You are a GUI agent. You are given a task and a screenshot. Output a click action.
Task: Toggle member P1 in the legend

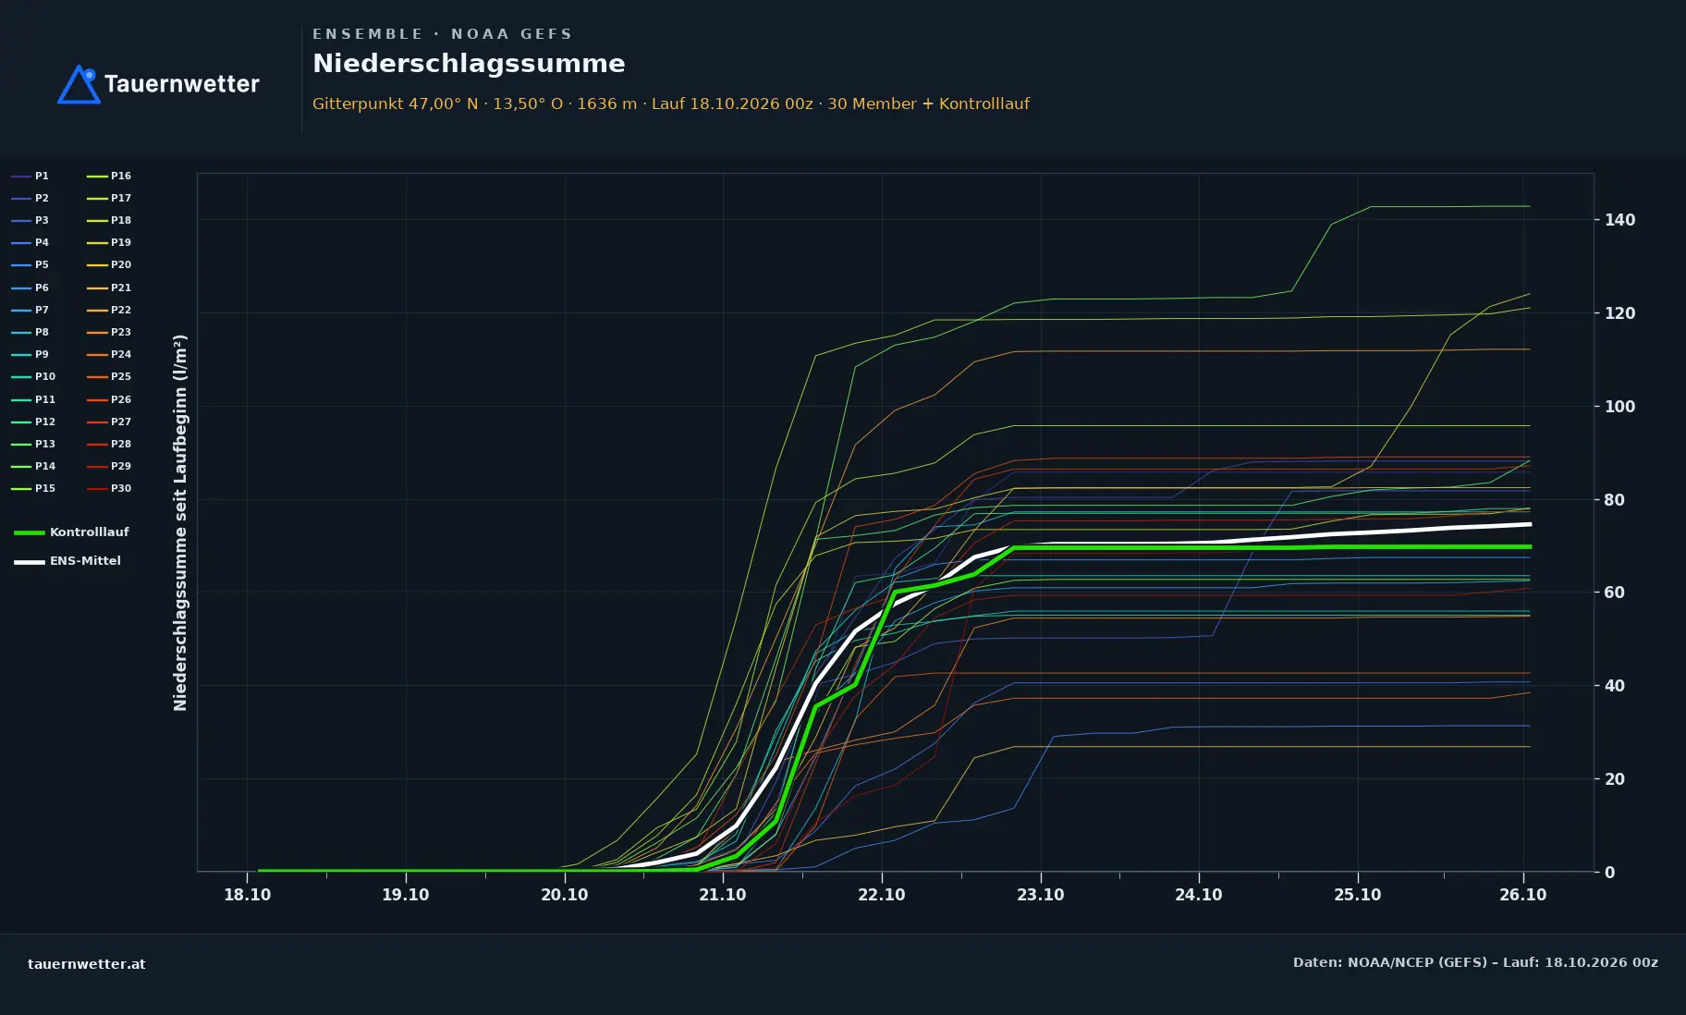click(31, 176)
